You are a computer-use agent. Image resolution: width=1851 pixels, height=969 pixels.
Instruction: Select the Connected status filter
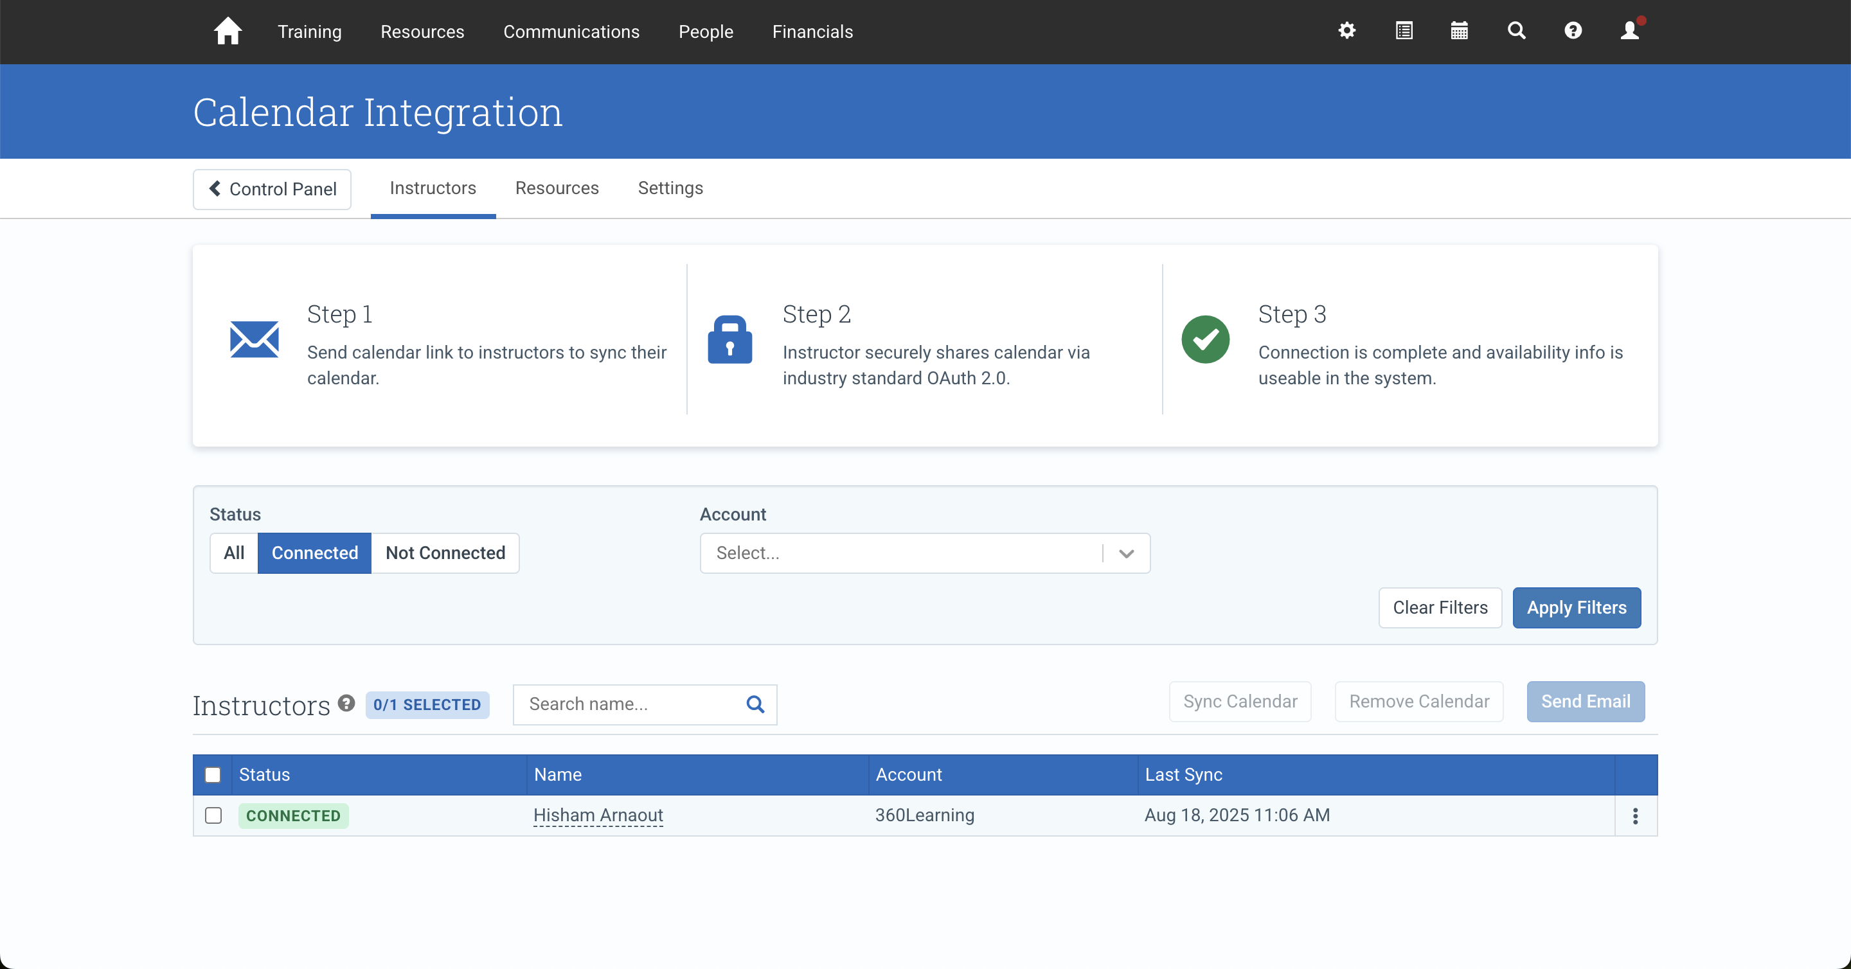click(x=315, y=553)
